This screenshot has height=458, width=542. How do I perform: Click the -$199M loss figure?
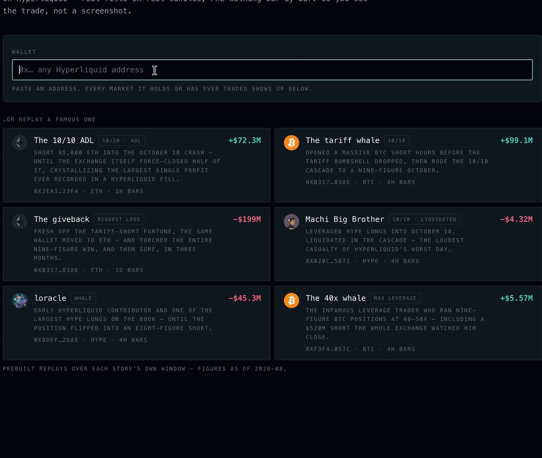[x=247, y=220]
